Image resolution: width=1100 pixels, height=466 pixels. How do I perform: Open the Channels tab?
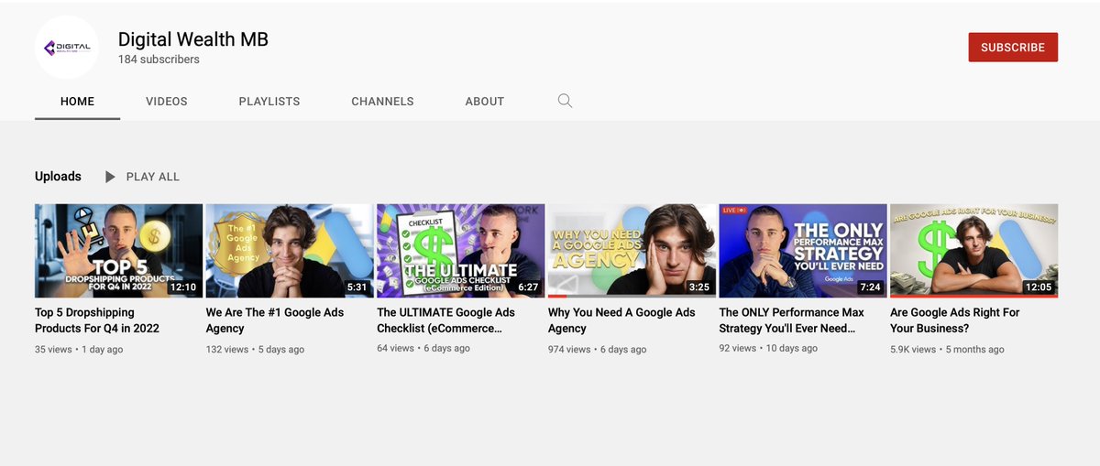(x=382, y=102)
